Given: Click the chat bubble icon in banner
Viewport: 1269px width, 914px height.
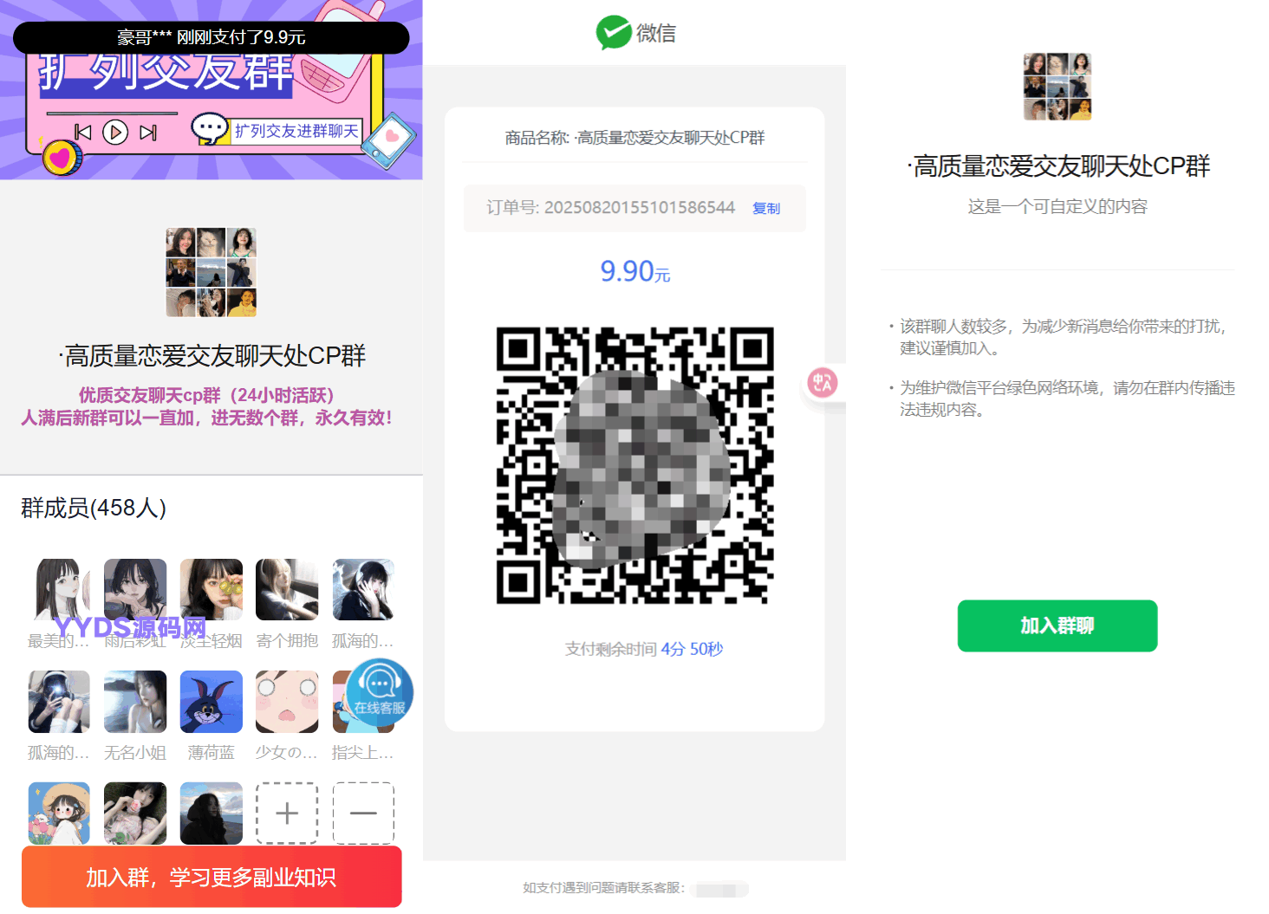Looking at the screenshot, I should (x=210, y=129).
